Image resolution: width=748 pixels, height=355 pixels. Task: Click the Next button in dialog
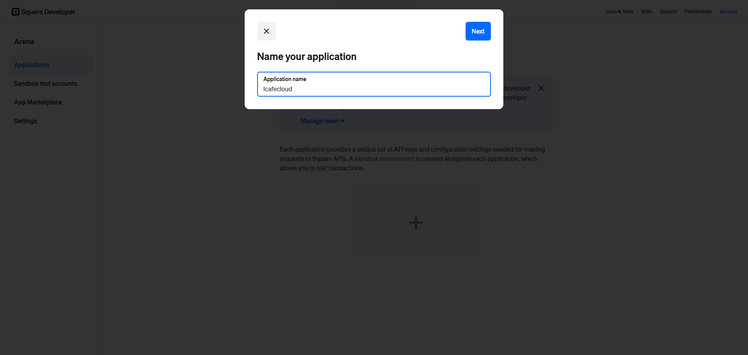point(478,31)
